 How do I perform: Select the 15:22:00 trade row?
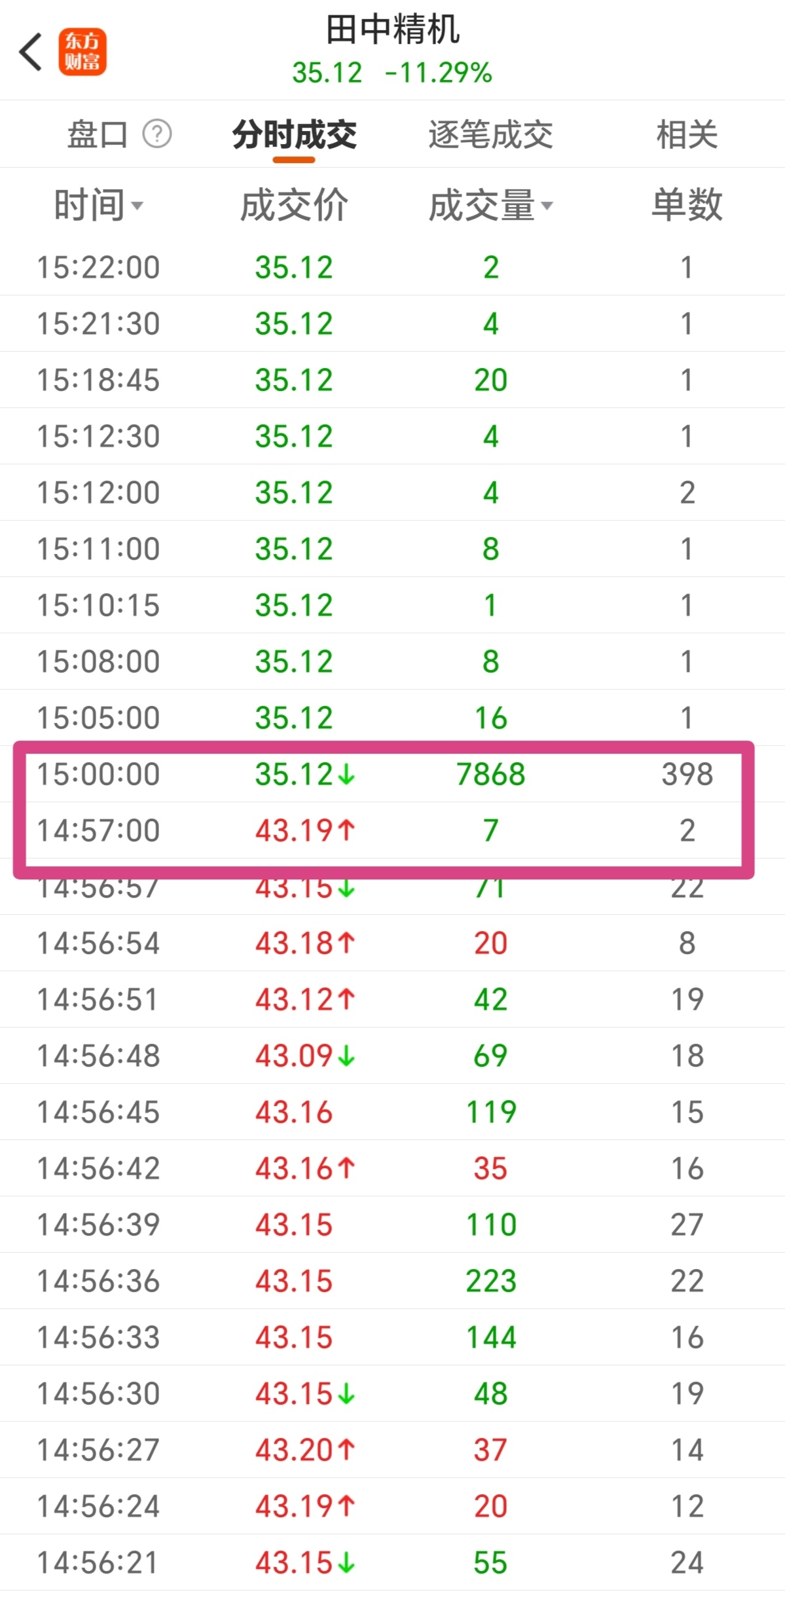coord(392,267)
